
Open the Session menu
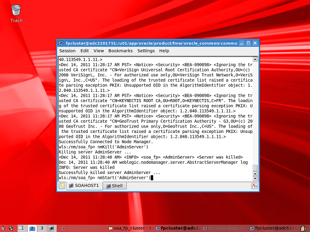click(x=67, y=51)
